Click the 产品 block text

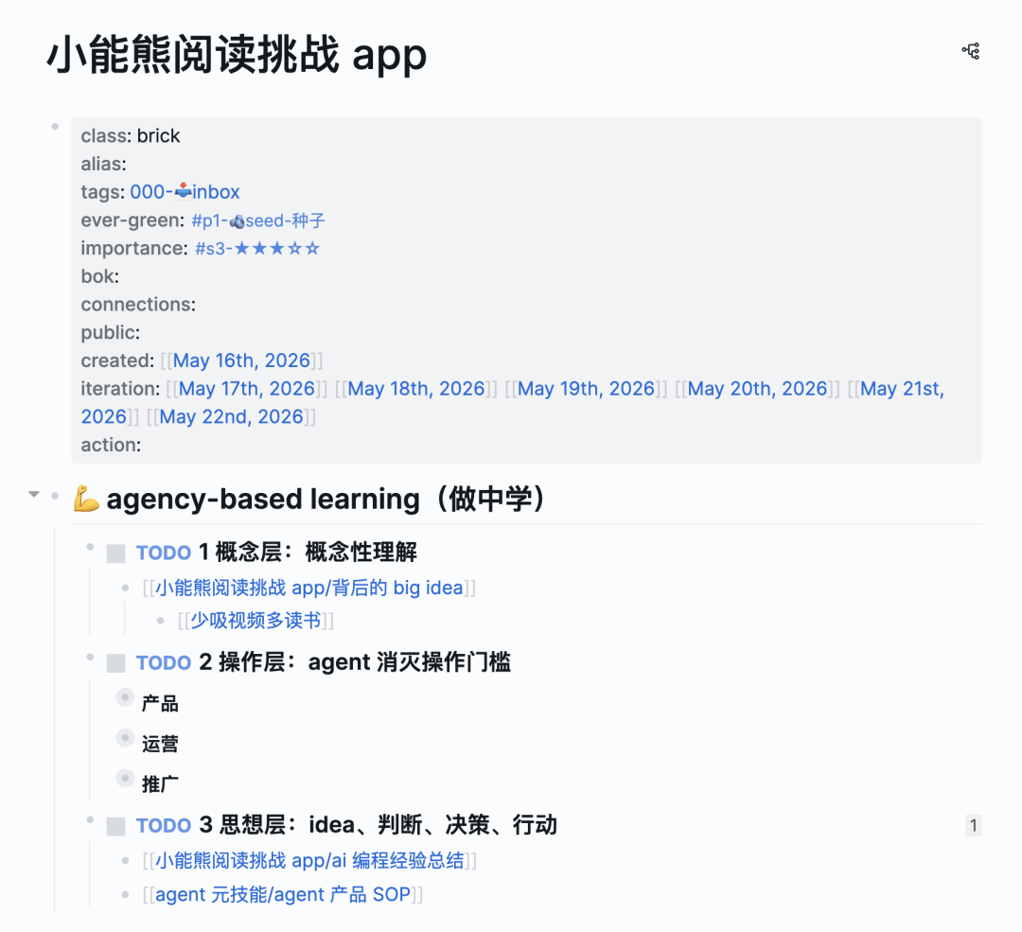click(x=160, y=704)
